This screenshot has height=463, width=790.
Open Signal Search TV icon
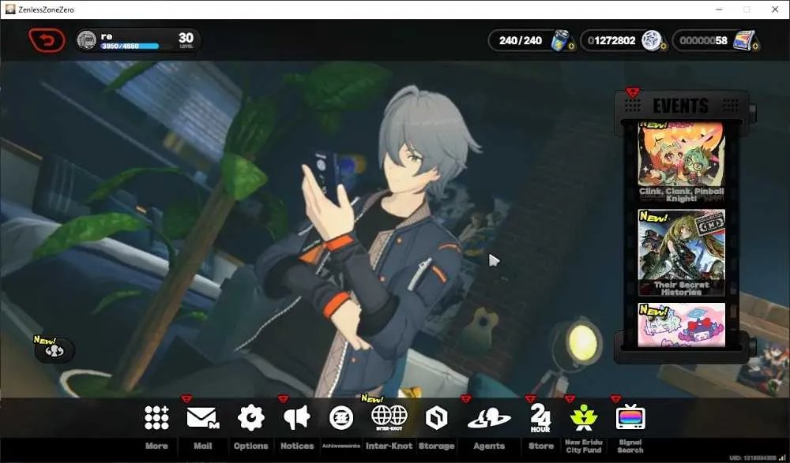[x=630, y=417]
